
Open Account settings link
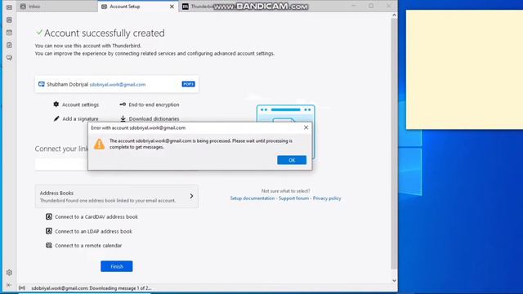point(80,105)
